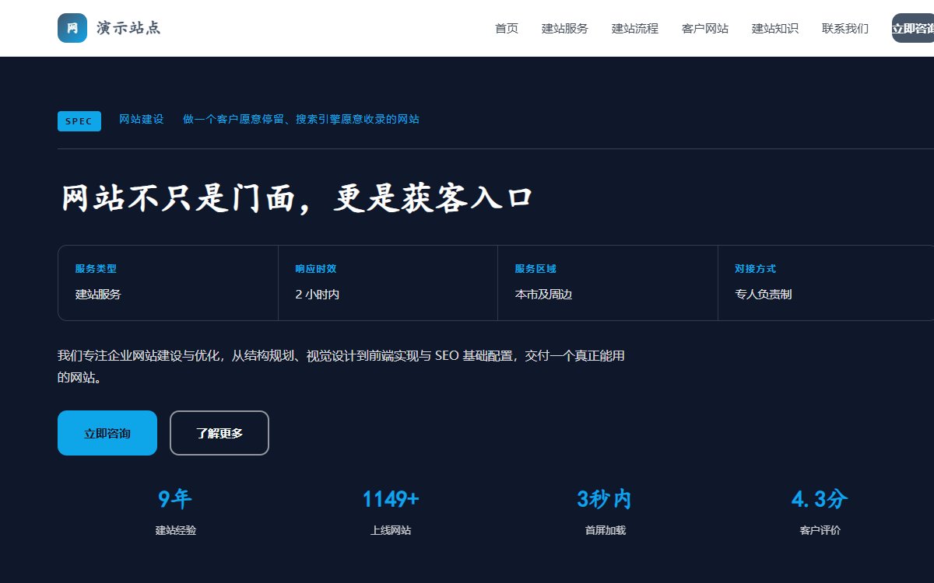Click the headline 网站不只是门面
This screenshot has width=934, height=583.
pyautogui.click(x=297, y=198)
